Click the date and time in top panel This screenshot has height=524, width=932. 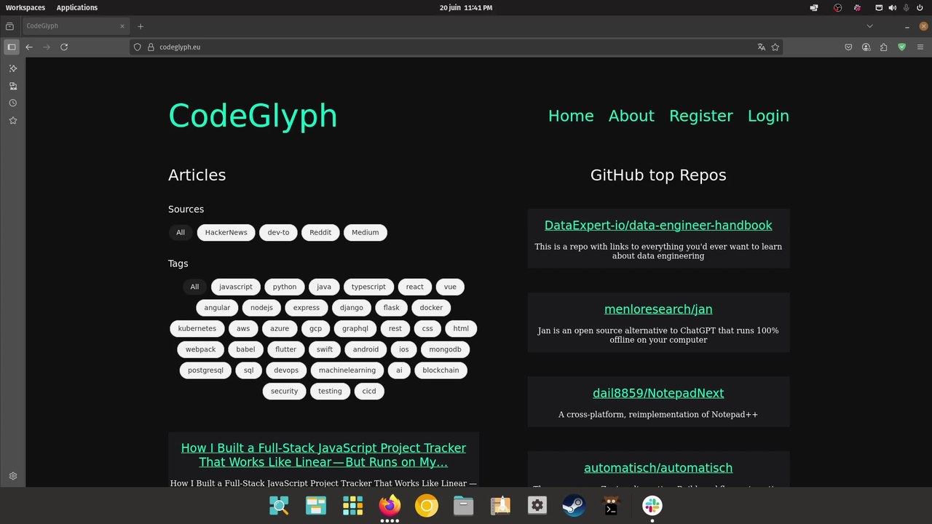pos(466,7)
